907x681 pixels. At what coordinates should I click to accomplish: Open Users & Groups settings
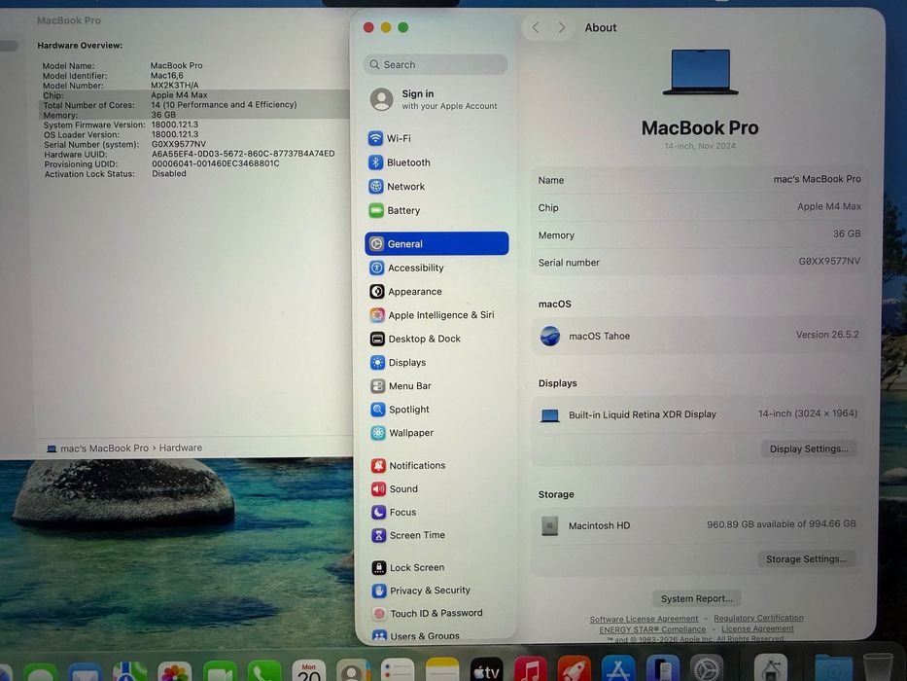coord(436,635)
